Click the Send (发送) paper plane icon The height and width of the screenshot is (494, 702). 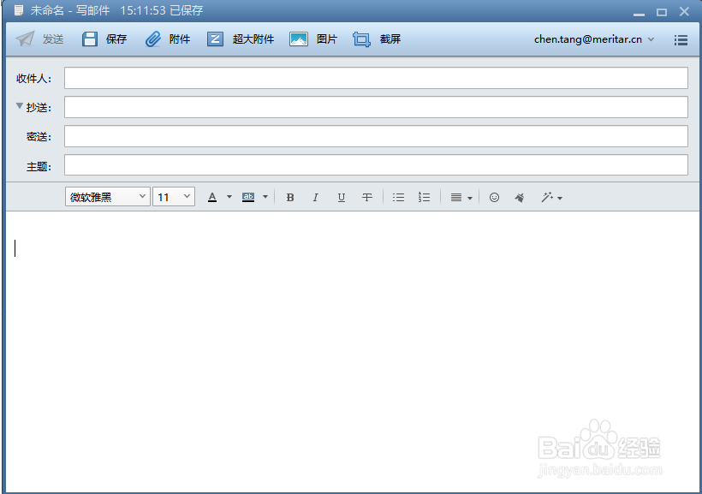[x=25, y=39]
